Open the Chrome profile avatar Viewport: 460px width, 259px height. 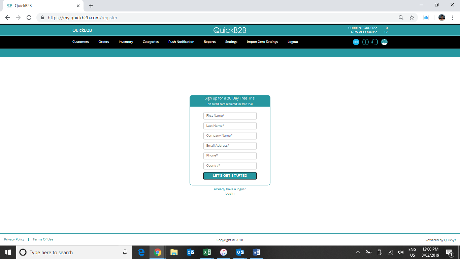point(442,18)
